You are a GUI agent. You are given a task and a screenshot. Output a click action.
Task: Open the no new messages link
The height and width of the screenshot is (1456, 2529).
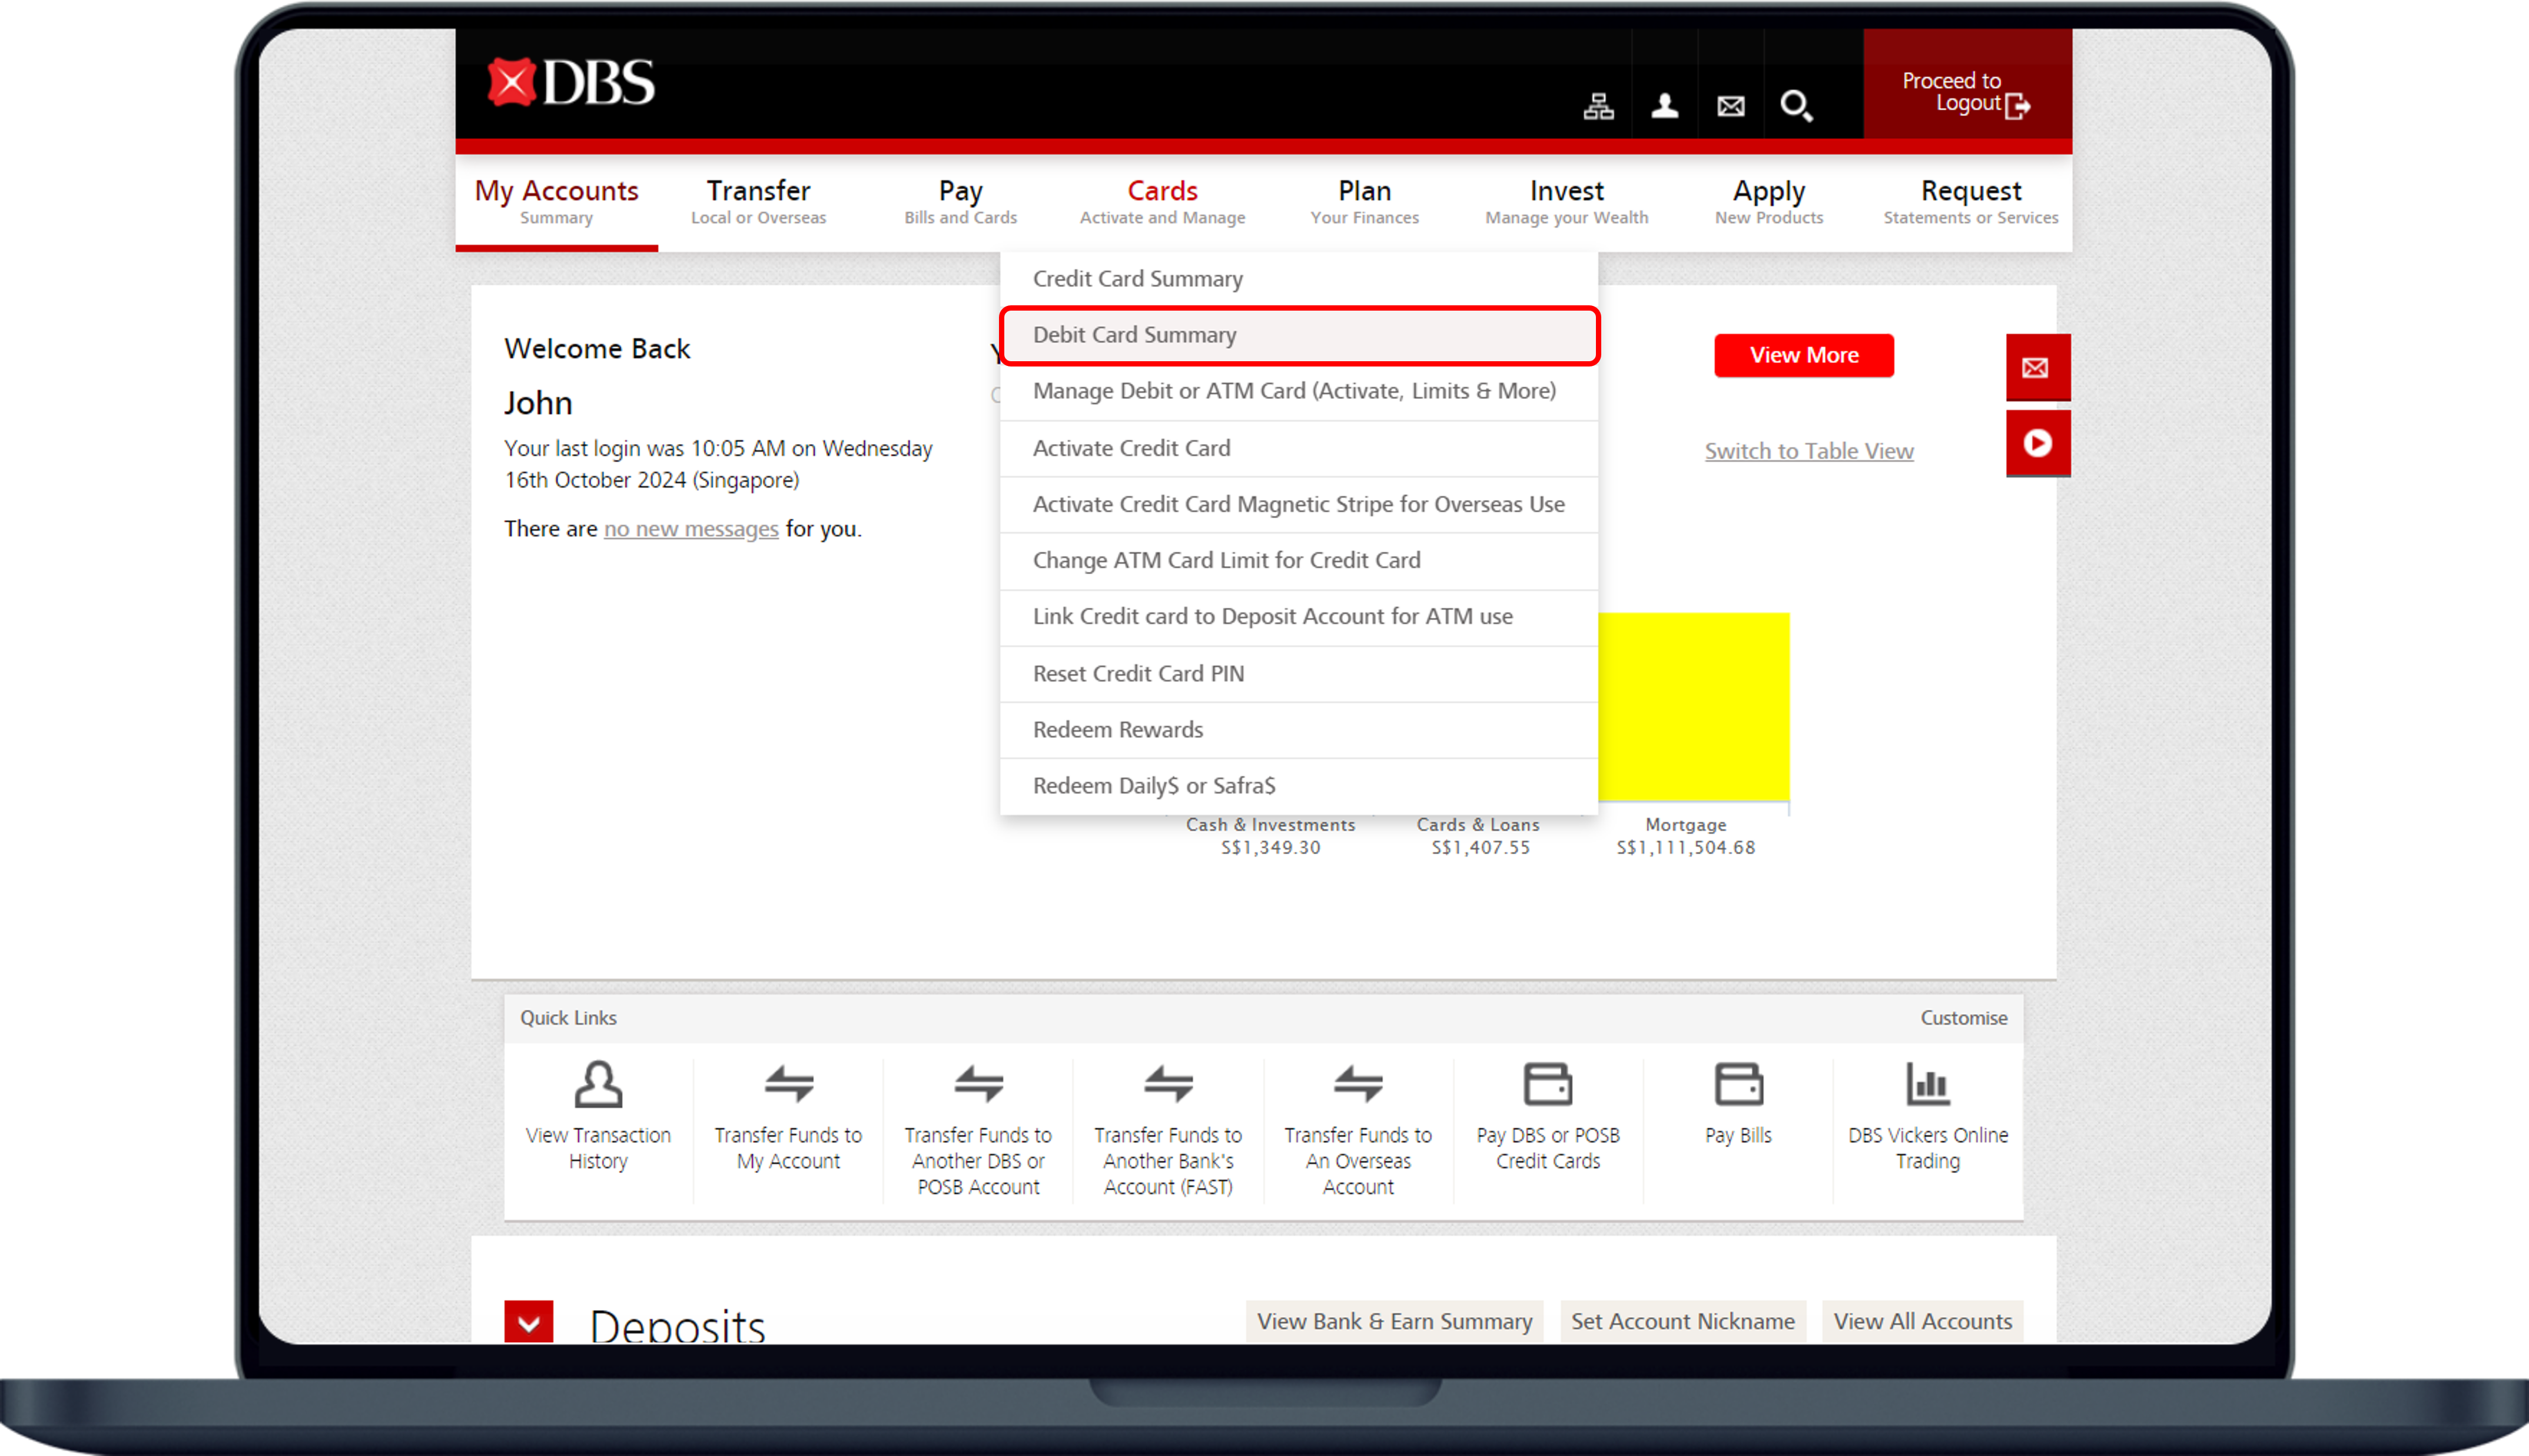[x=691, y=529]
